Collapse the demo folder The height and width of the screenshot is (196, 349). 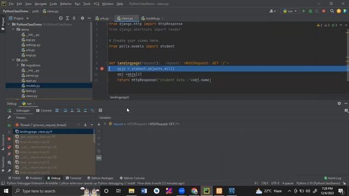pos(13,29)
